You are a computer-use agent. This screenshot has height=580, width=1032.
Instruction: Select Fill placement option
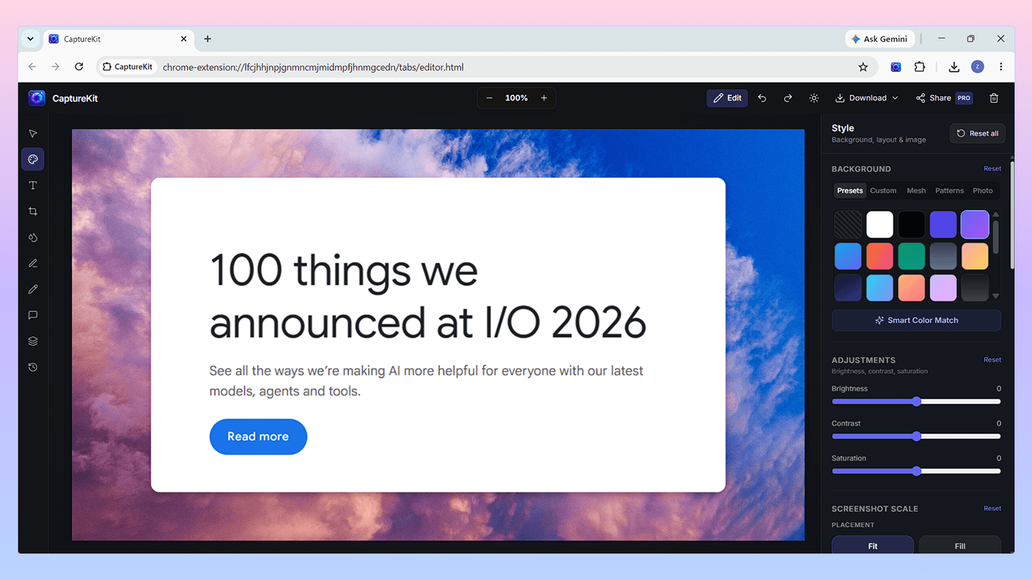(x=960, y=545)
